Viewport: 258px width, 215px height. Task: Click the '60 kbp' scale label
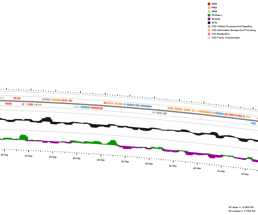[x=173, y=166]
